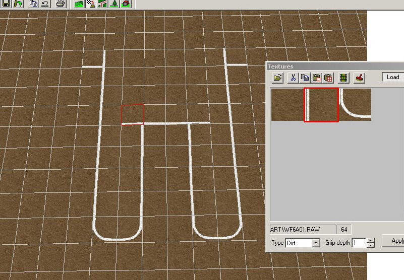This screenshot has height=280, width=404.
Task: Select the tree objects tool
Action: click(x=114, y=4)
